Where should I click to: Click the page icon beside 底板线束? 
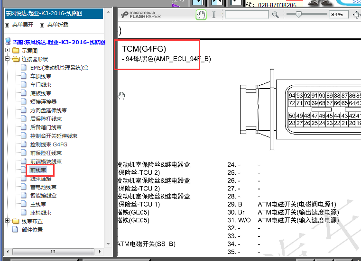pyautogui.click(x=24, y=93)
